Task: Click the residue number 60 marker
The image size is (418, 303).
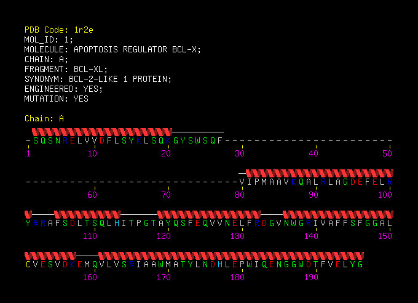Action: click(x=92, y=195)
